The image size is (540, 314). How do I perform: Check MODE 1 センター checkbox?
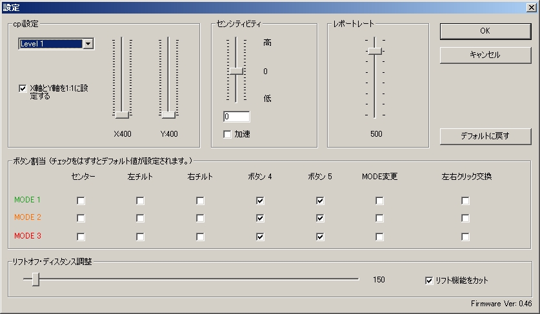click(x=81, y=201)
